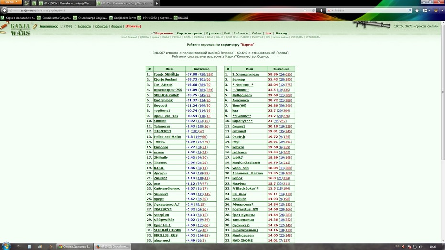
Task: Click the RU language indicator
Action: 397,246
